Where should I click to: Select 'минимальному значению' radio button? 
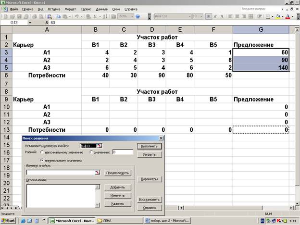[42, 160]
